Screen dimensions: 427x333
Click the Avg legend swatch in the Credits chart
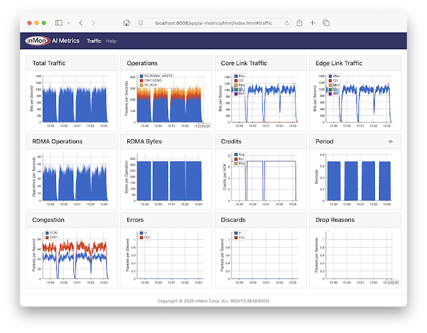[236, 155]
